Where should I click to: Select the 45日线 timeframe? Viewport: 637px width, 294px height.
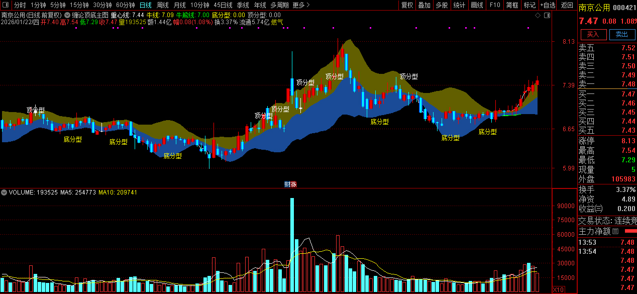point(223,5)
